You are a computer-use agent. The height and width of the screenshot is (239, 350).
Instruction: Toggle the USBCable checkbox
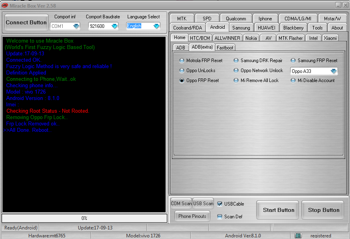(x=220, y=204)
